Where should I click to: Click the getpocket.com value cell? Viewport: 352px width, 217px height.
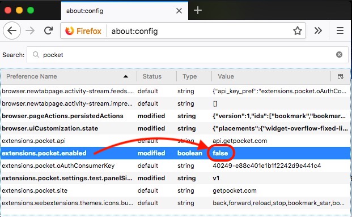235,190
